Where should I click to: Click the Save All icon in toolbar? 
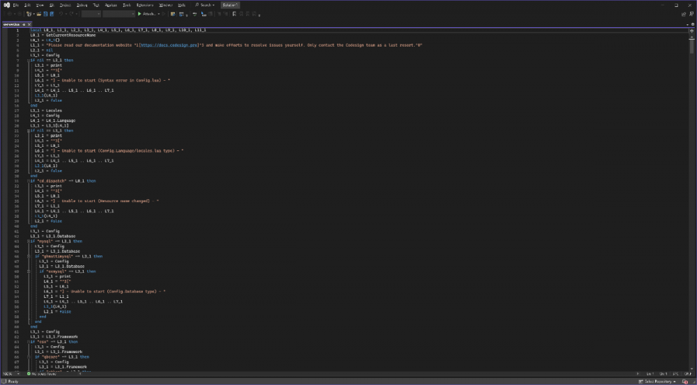click(x=52, y=13)
